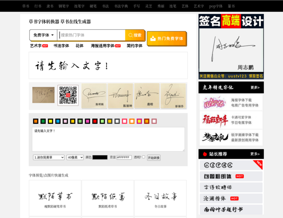Open the 书法字体 link below search

61,46
